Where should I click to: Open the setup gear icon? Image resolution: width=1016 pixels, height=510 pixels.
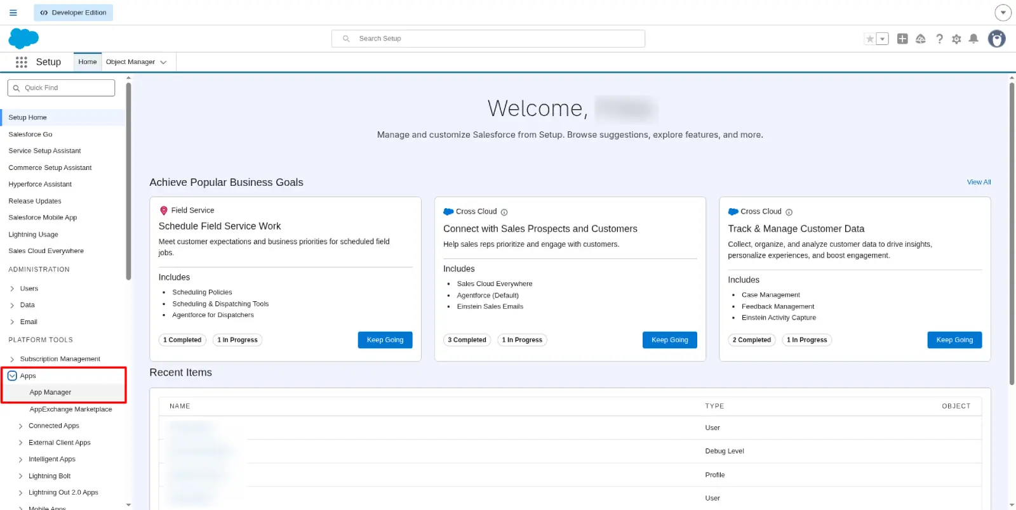(956, 39)
